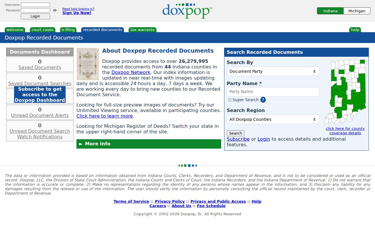Open Privacy and Public Access link

point(218,202)
